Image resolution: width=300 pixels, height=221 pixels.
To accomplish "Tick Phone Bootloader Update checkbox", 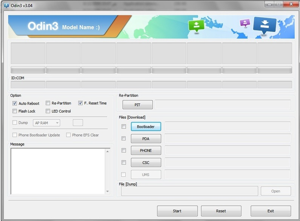I will click(x=15, y=135).
